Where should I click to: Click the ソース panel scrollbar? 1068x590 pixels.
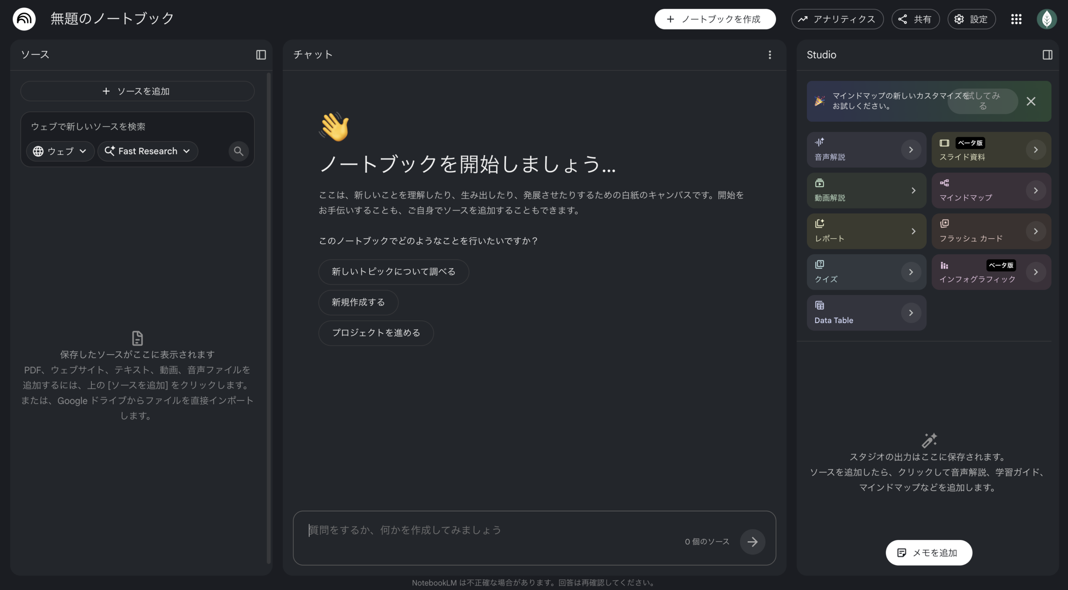click(x=269, y=318)
